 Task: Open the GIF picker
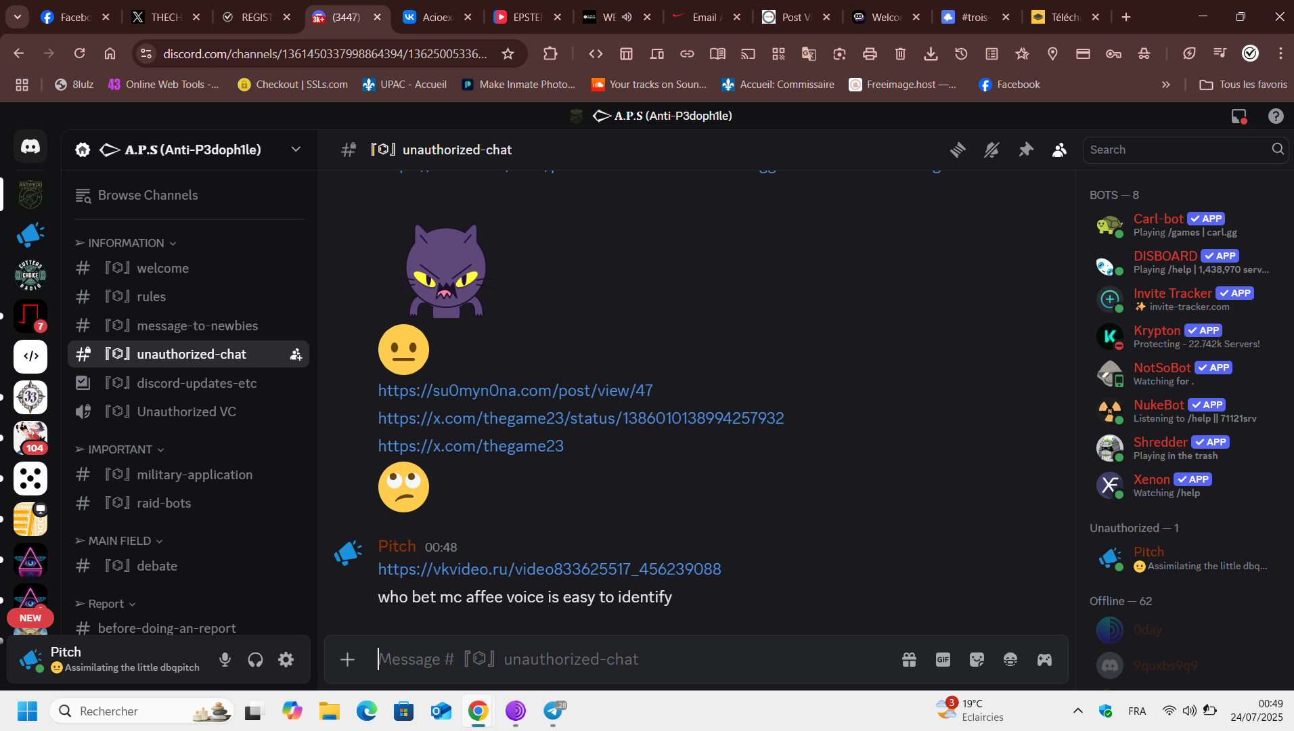tap(943, 659)
